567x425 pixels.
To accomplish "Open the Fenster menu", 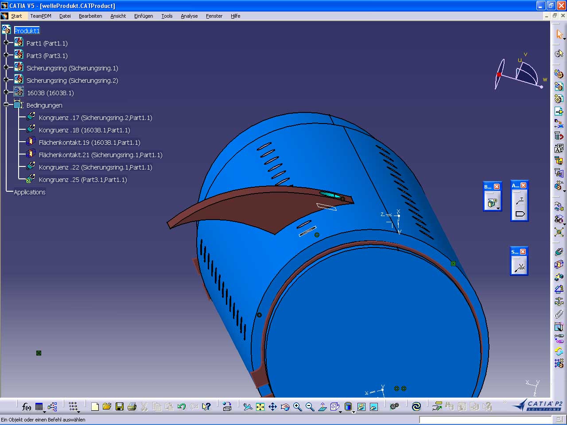I will click(214, 16).
